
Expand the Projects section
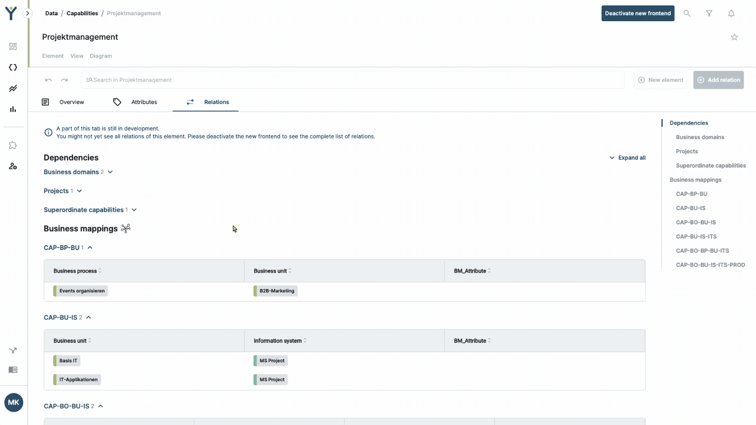79,191
